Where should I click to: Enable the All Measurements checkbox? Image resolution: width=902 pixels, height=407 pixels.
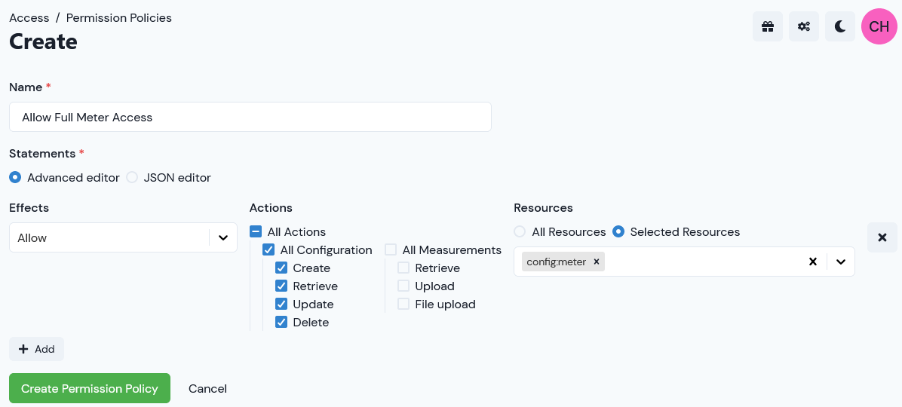point(391,250)
